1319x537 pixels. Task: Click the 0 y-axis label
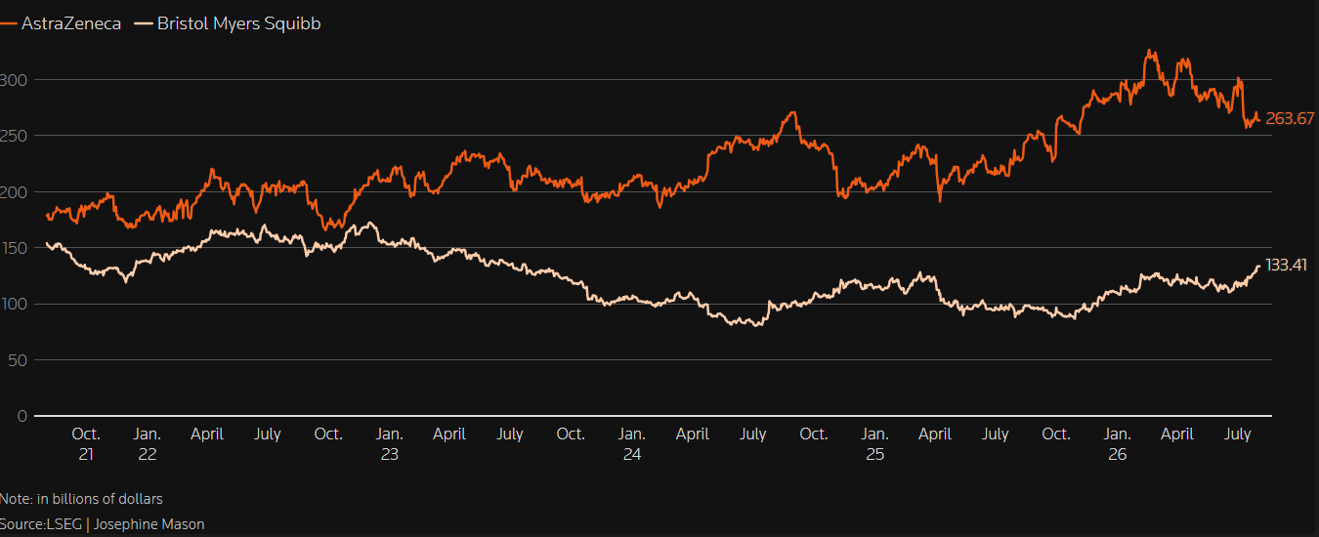click(x=21, y=416)
